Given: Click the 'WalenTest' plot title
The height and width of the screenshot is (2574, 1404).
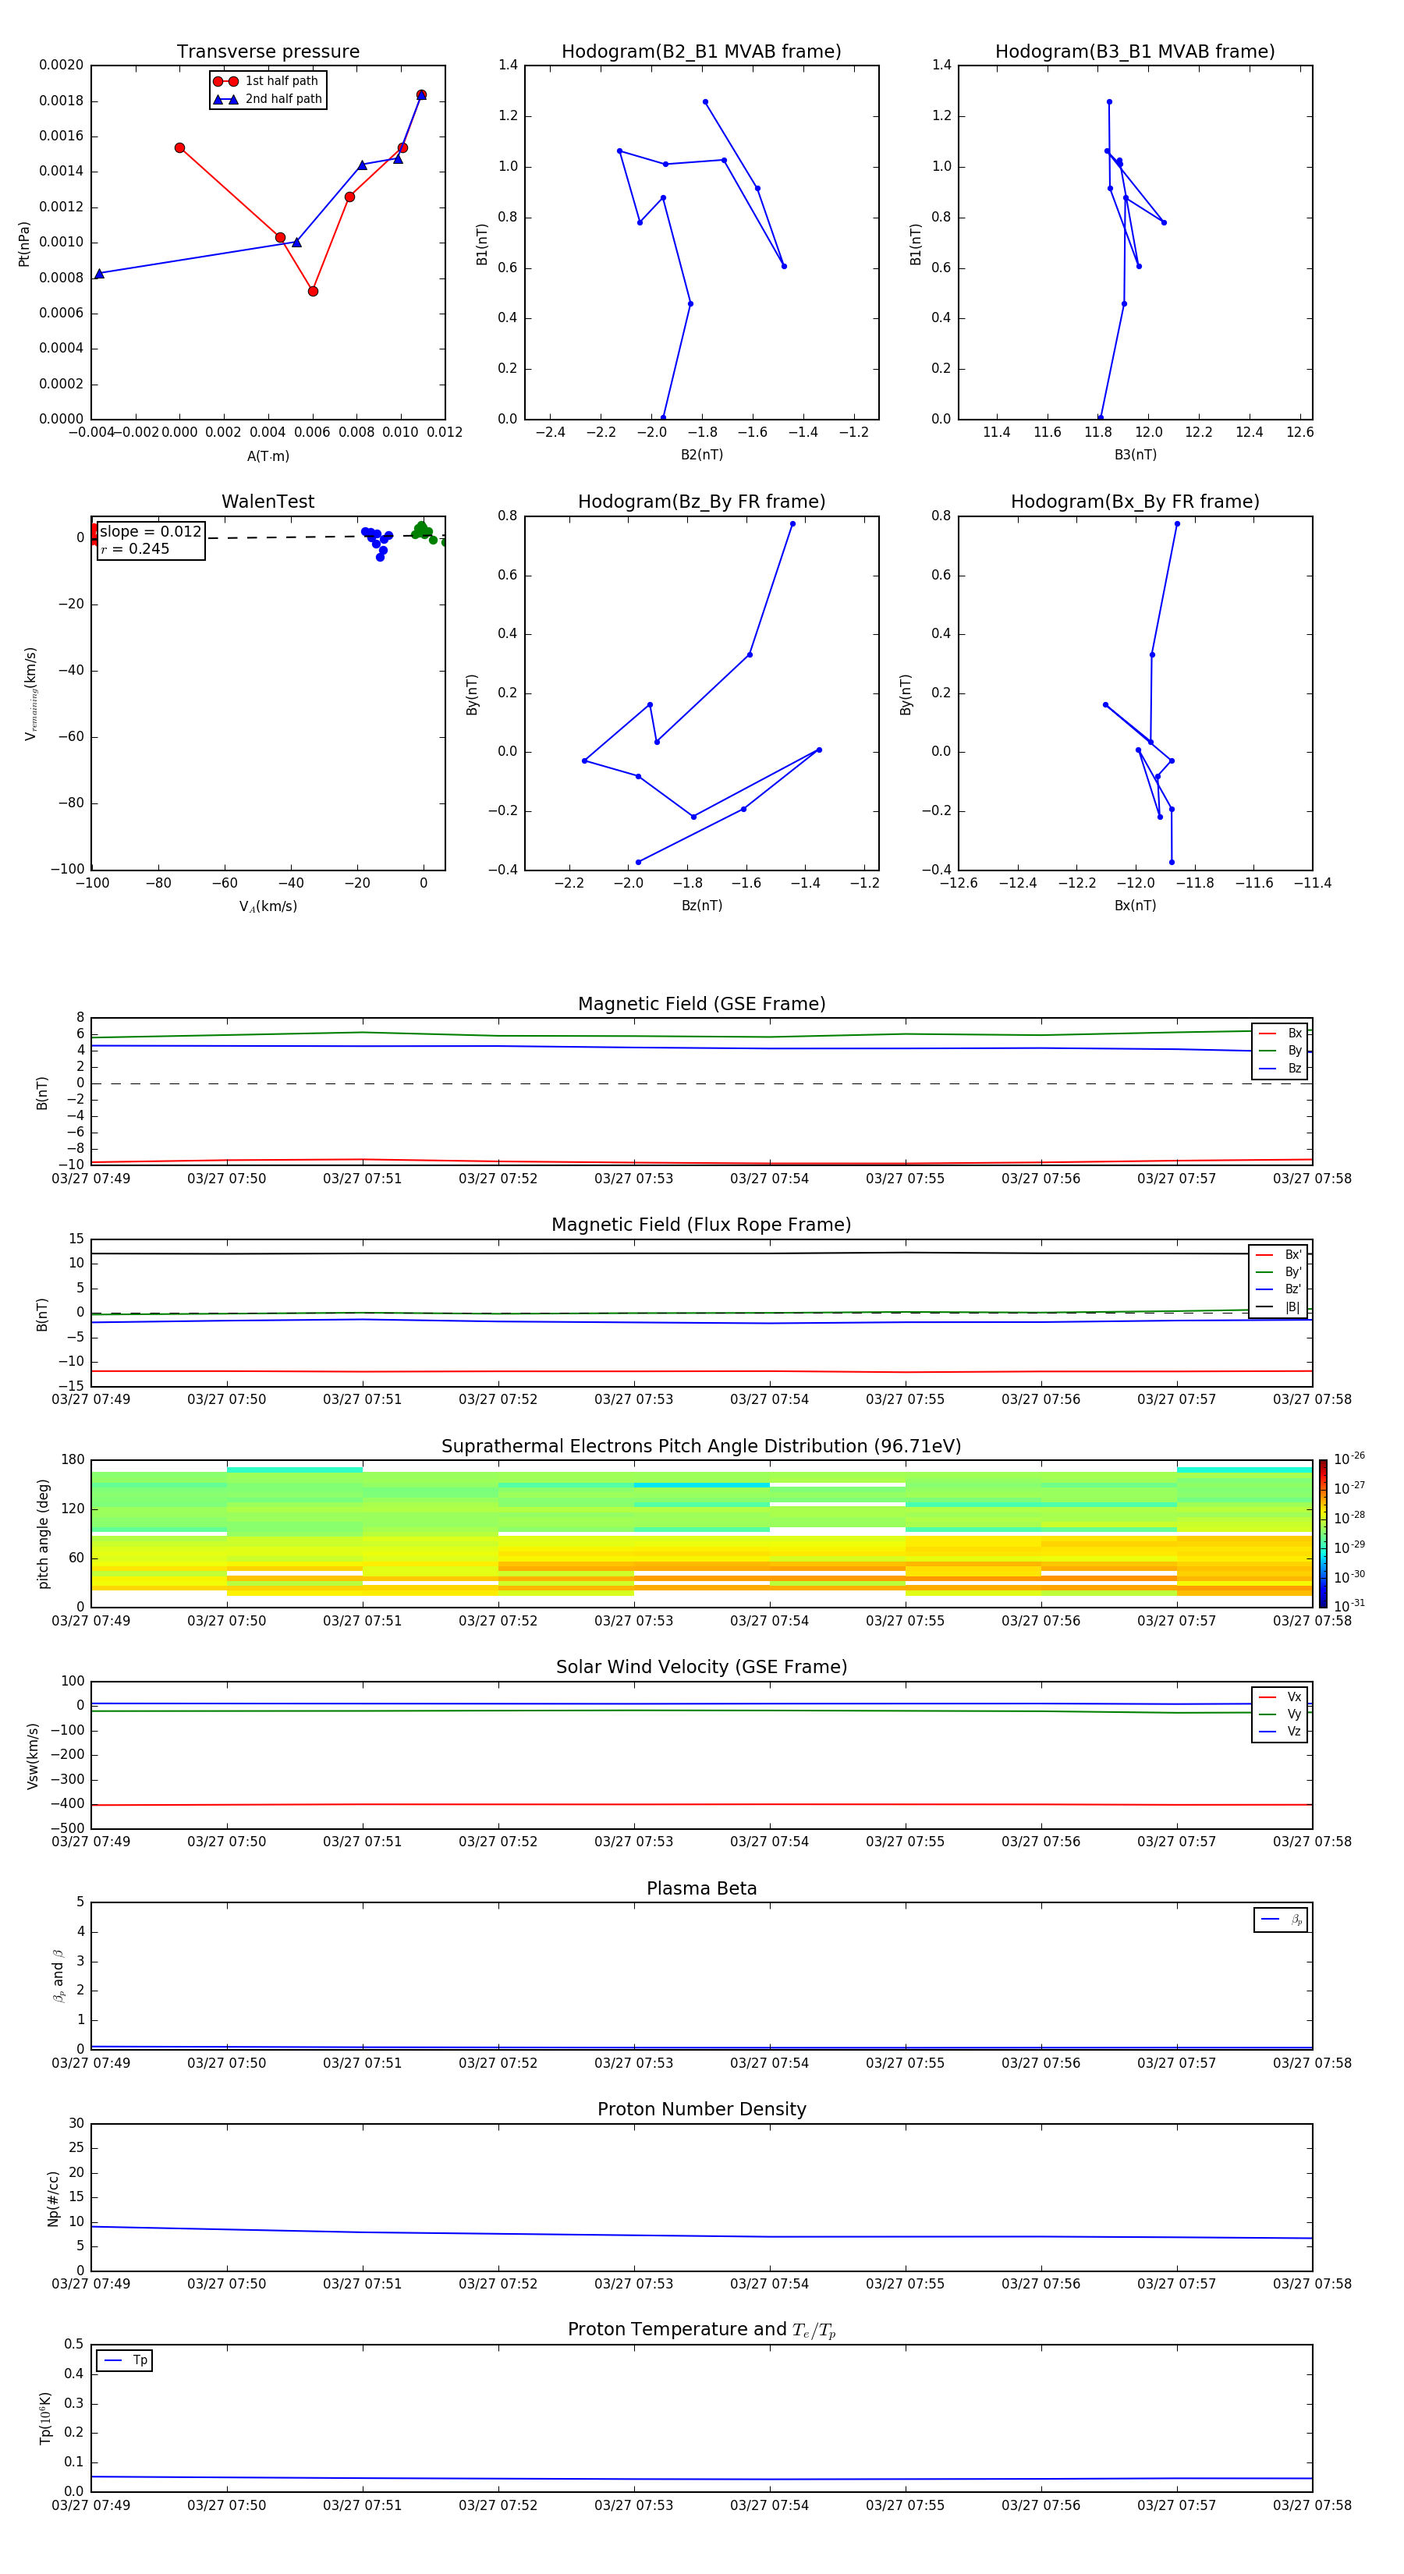Looking at the screenshot, I should [x=268, y=502].
